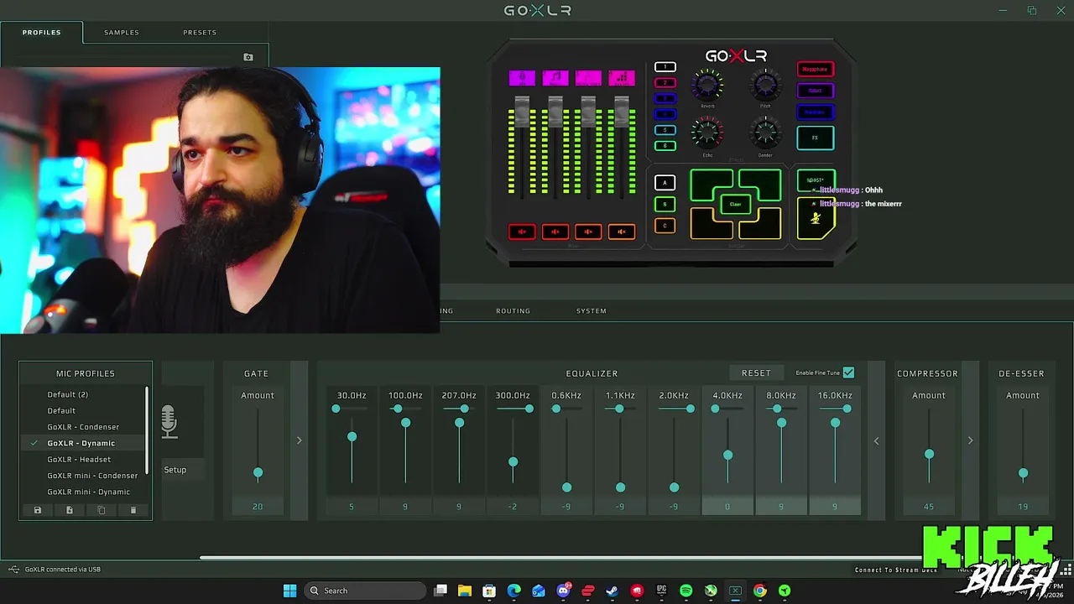Click the fourth fader channel screen
Viewport: 1074px width, 604px height.
click(622, 78)
